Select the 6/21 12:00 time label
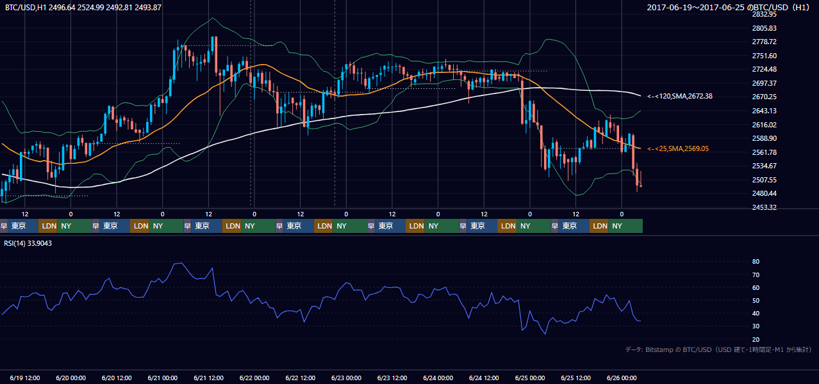 (x=208, y=378)
